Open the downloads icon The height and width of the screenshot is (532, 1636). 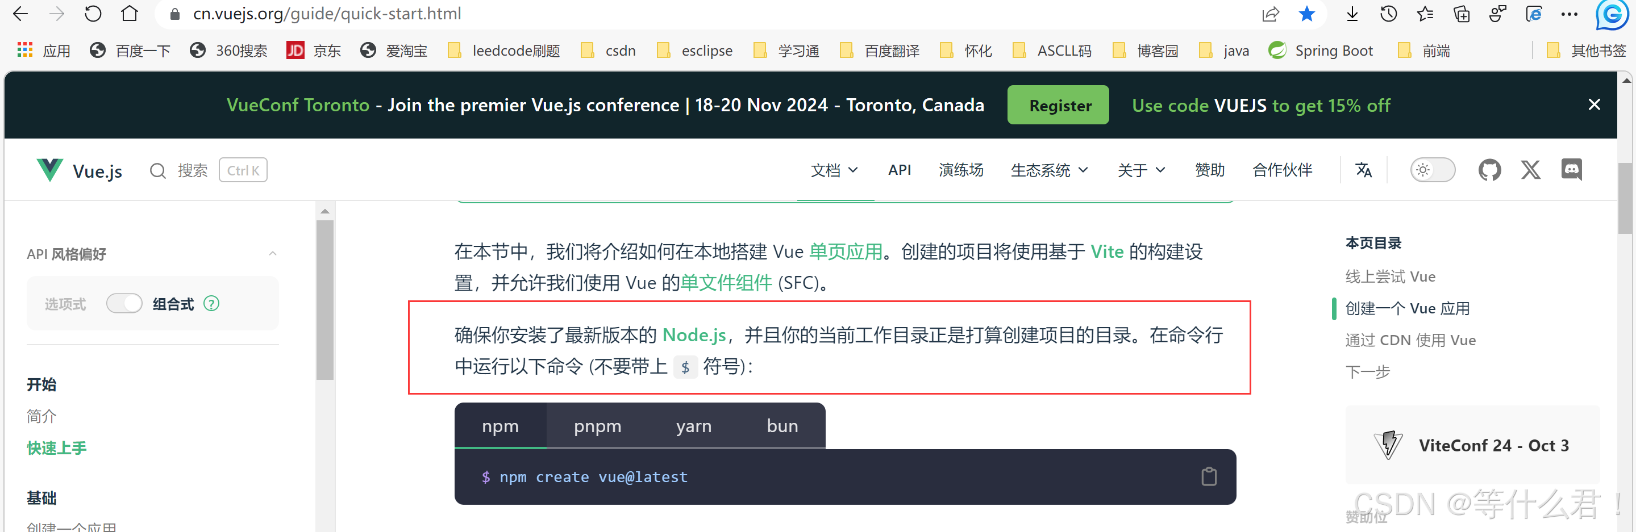(x=1352, y=14)
